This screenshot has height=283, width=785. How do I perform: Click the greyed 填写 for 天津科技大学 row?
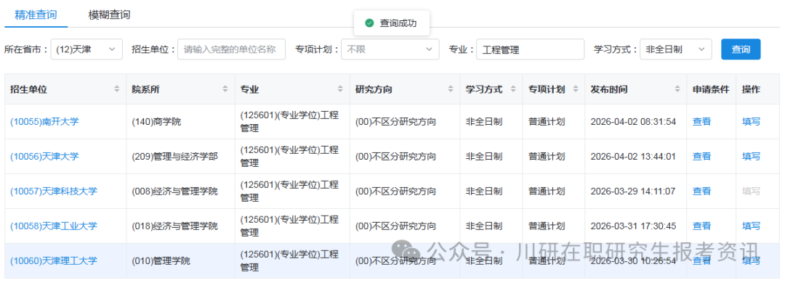click(x=751, y=191)
